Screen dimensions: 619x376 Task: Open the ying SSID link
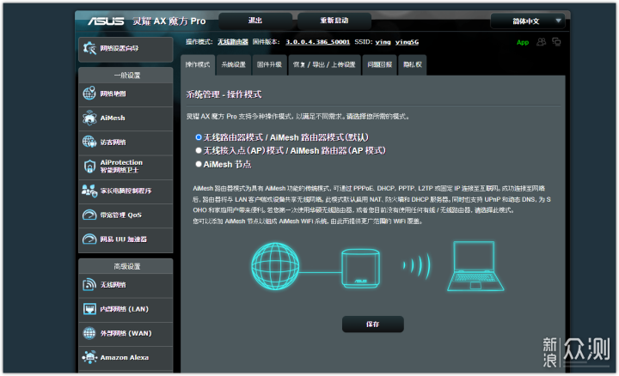point(383,42)
